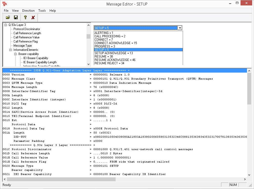
Task: Click the Ready status bar text
Action: pos(7,185)
